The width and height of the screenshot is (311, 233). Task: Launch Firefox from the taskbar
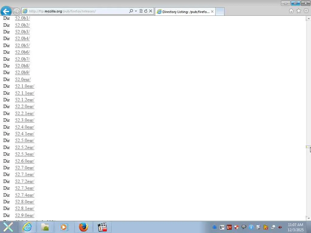click(84, 227)
